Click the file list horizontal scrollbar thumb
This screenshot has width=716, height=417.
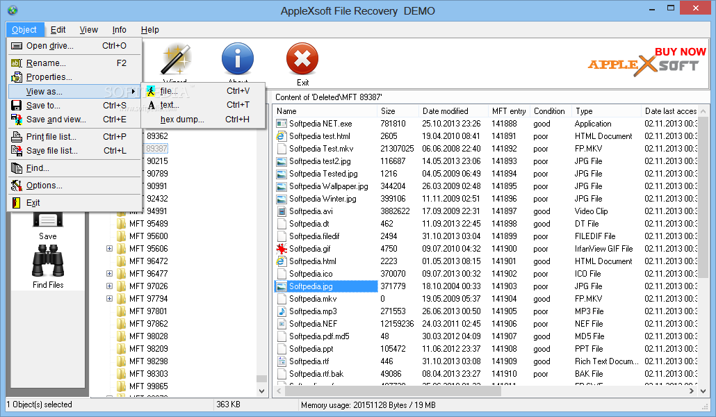[x=393, y=391]
